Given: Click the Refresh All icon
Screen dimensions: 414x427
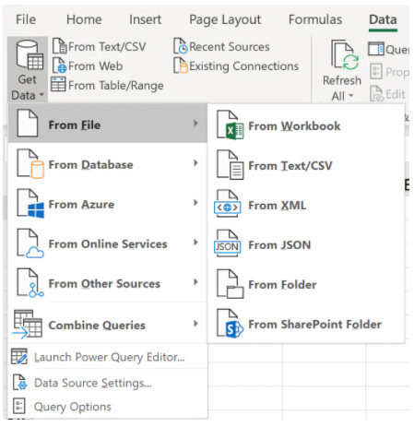Looking at the screenshot, I should (x=345, y=55).
